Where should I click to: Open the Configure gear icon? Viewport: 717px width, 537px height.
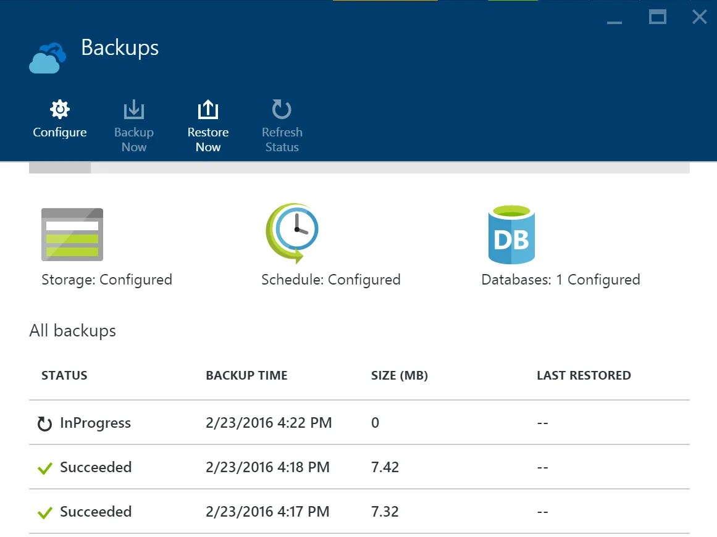pos(60,109)
